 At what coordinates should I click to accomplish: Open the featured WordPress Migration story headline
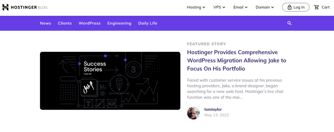coord(232,60)
